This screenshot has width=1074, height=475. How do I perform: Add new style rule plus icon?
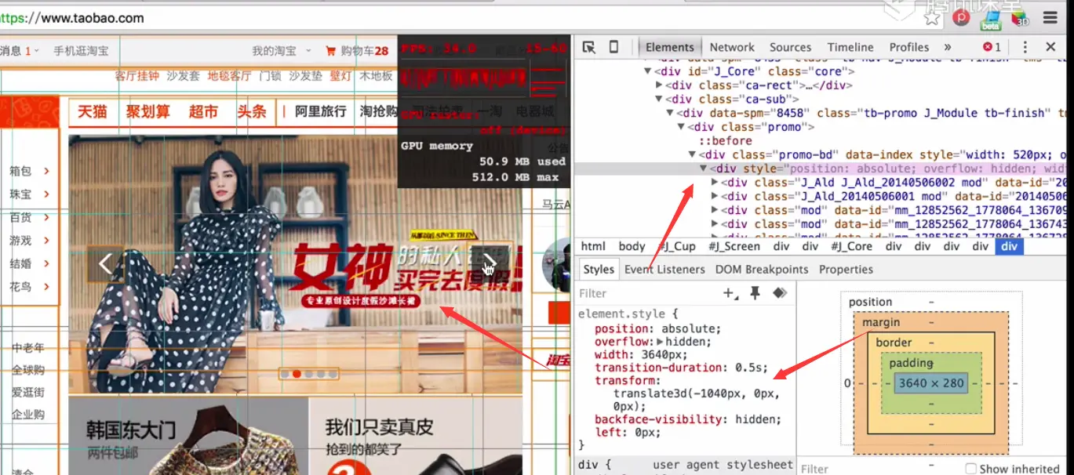(730, 293)
